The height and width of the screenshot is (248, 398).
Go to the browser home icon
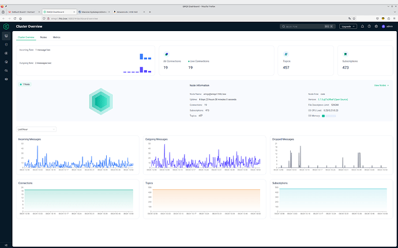[x=21, y=18]
